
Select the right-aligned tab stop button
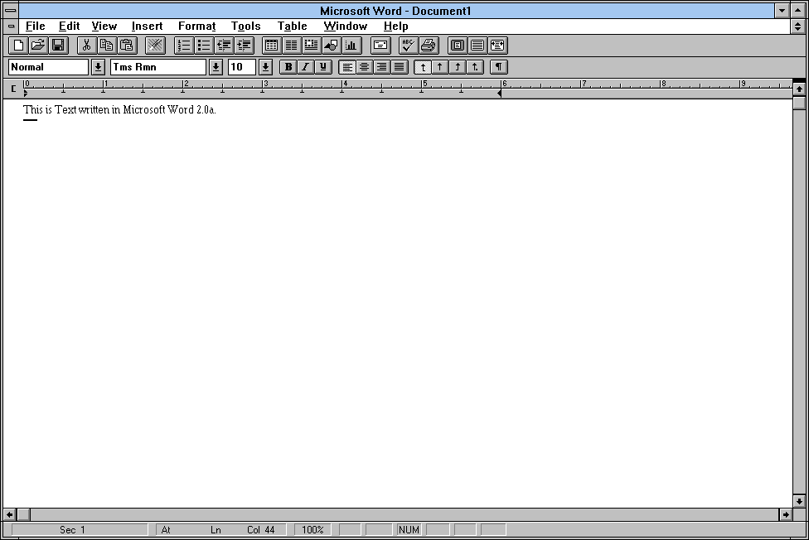click(458, 67)
